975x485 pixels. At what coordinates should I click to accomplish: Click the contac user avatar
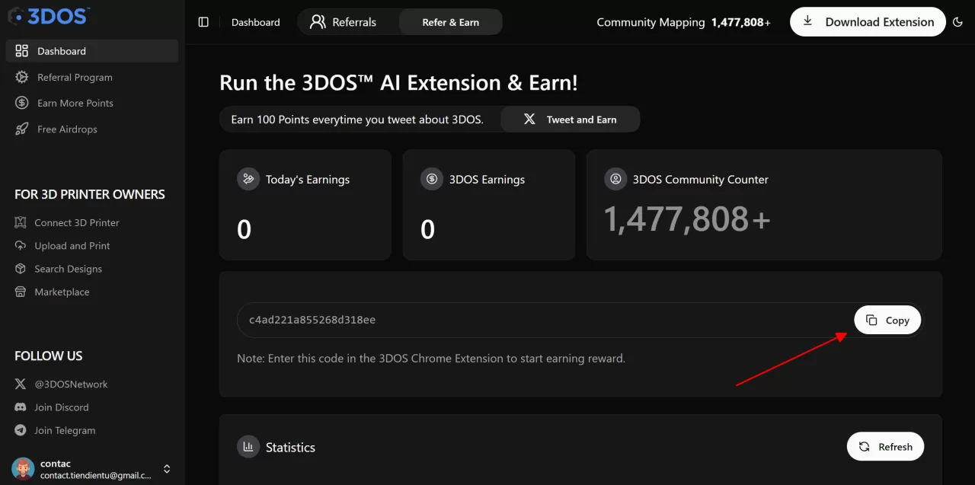pyautogui.click(x=23, y=468)
